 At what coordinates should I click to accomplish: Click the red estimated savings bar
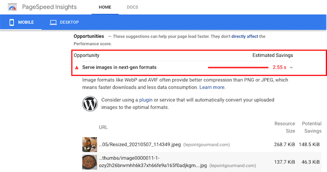click(238, 67)
